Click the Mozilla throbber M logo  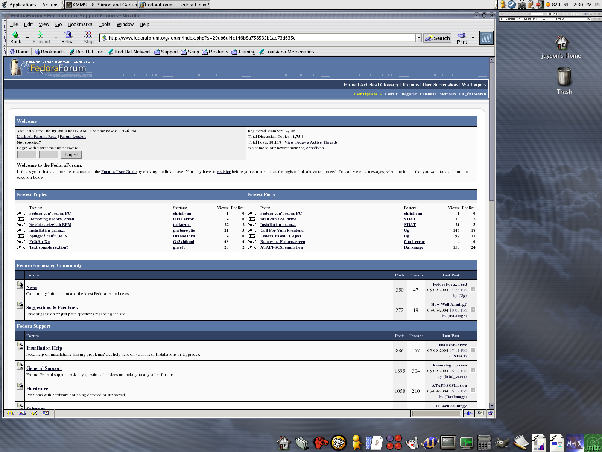(x=486, y=38)
